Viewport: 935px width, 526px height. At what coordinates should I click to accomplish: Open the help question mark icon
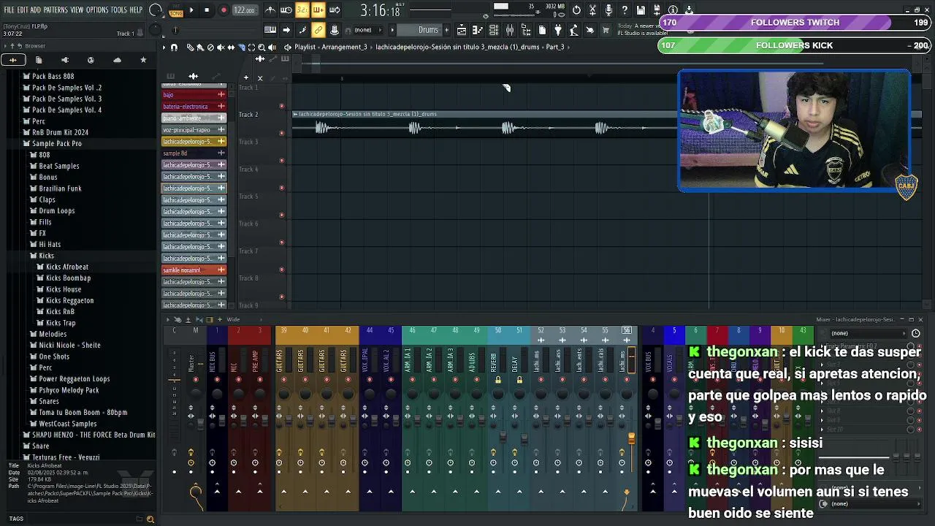click(x=625, y=10)
